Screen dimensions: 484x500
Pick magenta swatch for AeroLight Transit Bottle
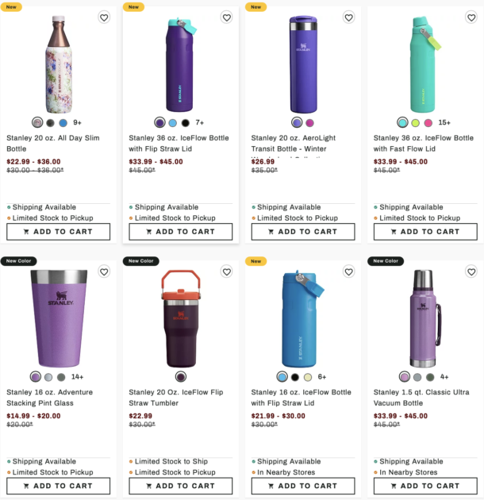[x=309, y=123]
